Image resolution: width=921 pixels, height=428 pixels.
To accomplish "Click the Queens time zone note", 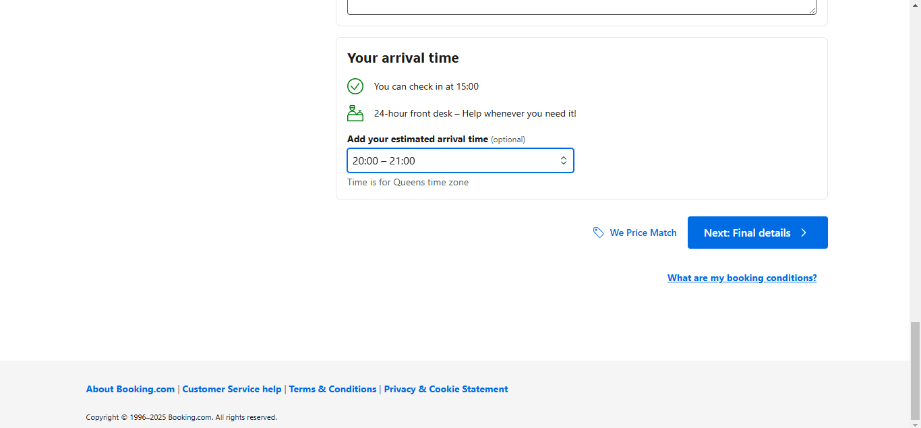I will click(407, 182).
